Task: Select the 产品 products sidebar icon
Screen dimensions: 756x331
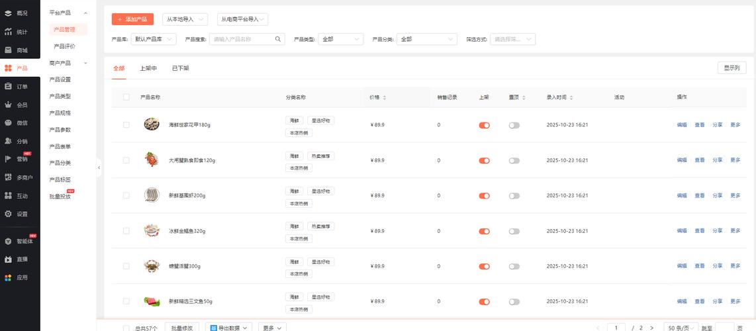Action: [8, 68]
